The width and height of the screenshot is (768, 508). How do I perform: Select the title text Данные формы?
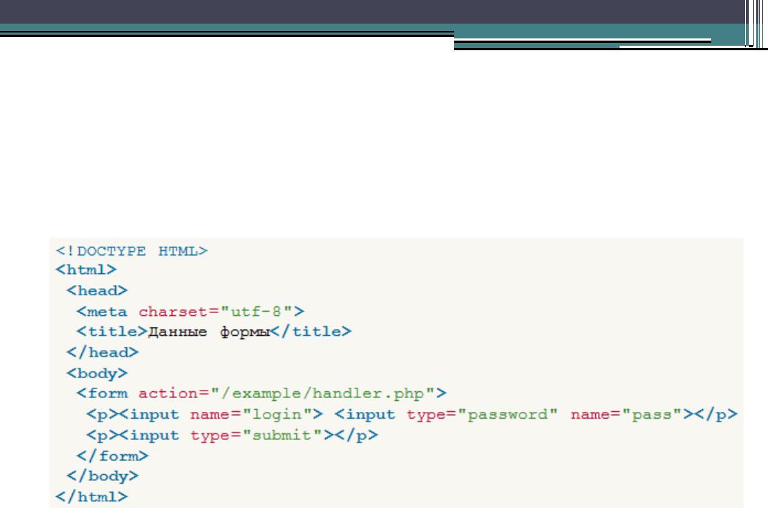tap(209, 332)
